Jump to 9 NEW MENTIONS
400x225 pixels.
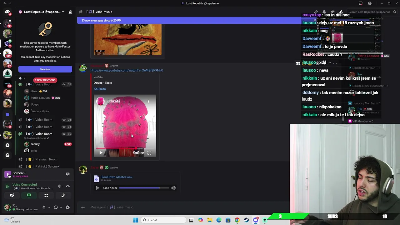pos(45,80)
